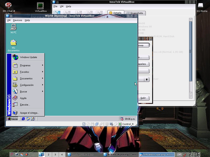The width and height of the screenshot is (210, 157).
Task: Click the display status icon in VM status bar
Action: point(107,124)
